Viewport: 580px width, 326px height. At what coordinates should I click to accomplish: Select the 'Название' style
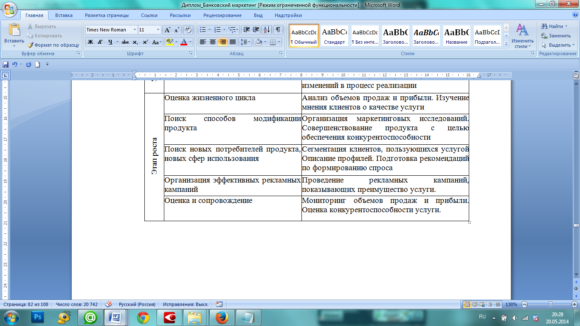[457, 36]
